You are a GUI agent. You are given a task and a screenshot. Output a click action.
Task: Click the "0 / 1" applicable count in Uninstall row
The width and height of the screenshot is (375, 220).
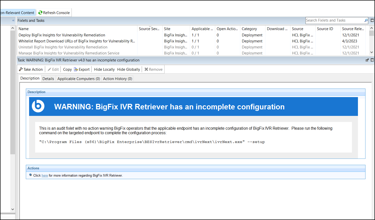coord(195,47)
